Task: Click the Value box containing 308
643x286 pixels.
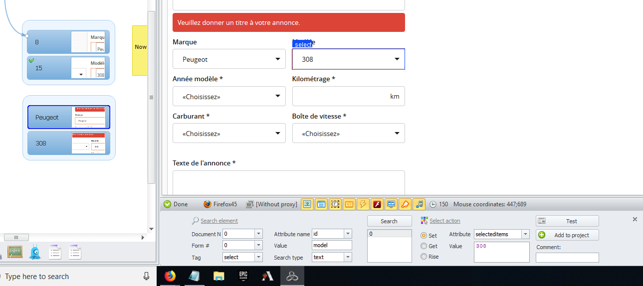Action: pyautogui.click(x=502, y=252)
